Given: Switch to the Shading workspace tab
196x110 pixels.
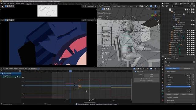Looking at the screenshot, I should [65, 4].
